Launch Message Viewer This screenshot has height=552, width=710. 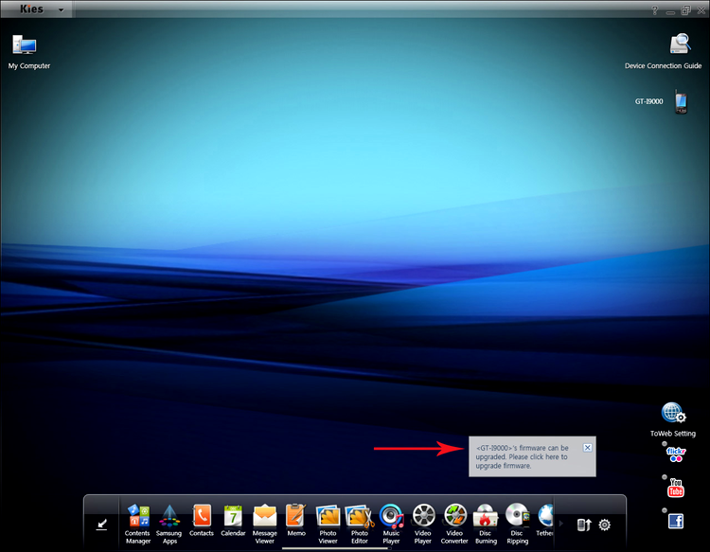pyautogui.click(x=264, y=516)
